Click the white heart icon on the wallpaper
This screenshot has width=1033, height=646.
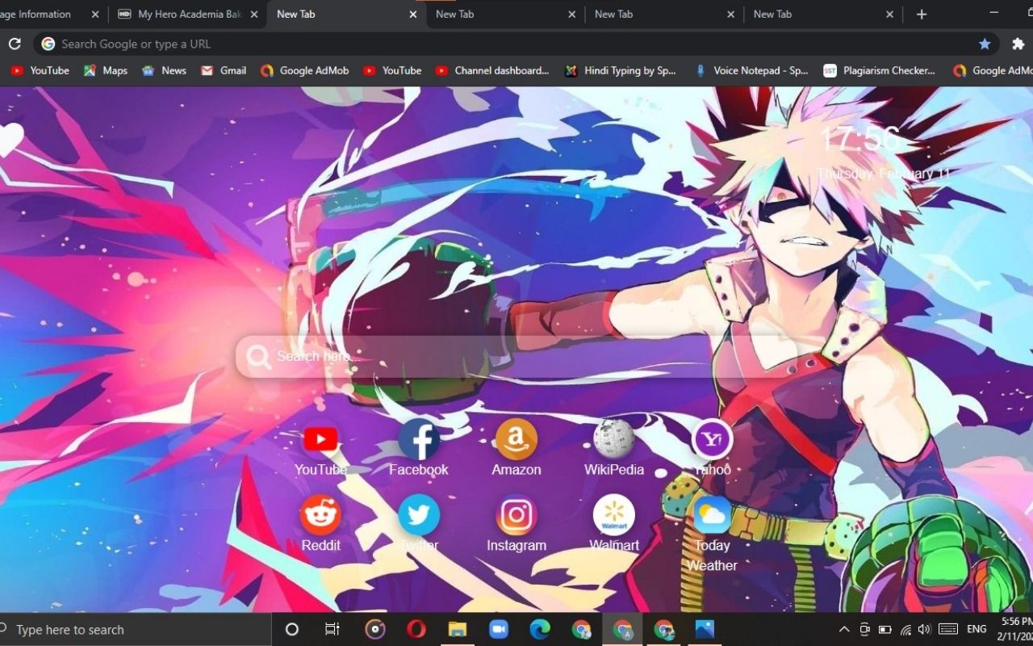point(10,140)
